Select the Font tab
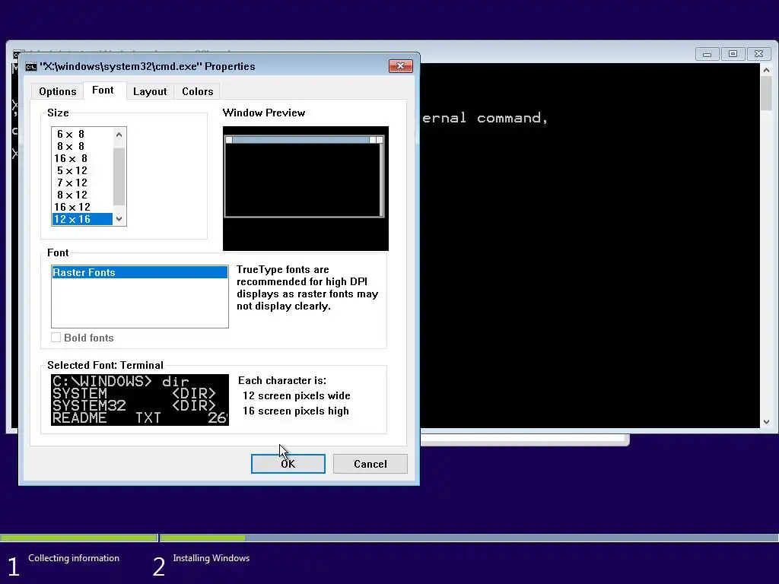This screenshot has height=584, width=779. (x=103, y=90)
